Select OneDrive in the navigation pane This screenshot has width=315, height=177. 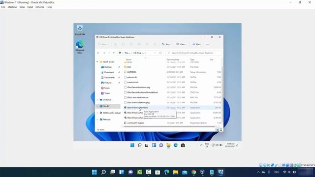(107, 100)
